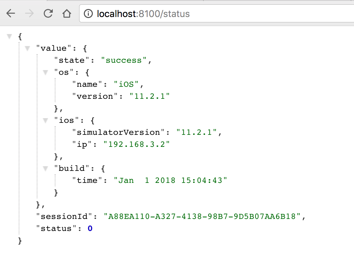The width and height of the screenshot is (354, 271).
Task: Click the "iOS" name value
Action: (x=126, y=84)
